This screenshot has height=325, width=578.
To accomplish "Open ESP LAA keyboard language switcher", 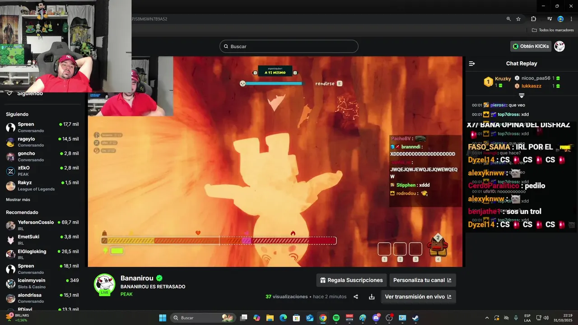I will (527, 318).
